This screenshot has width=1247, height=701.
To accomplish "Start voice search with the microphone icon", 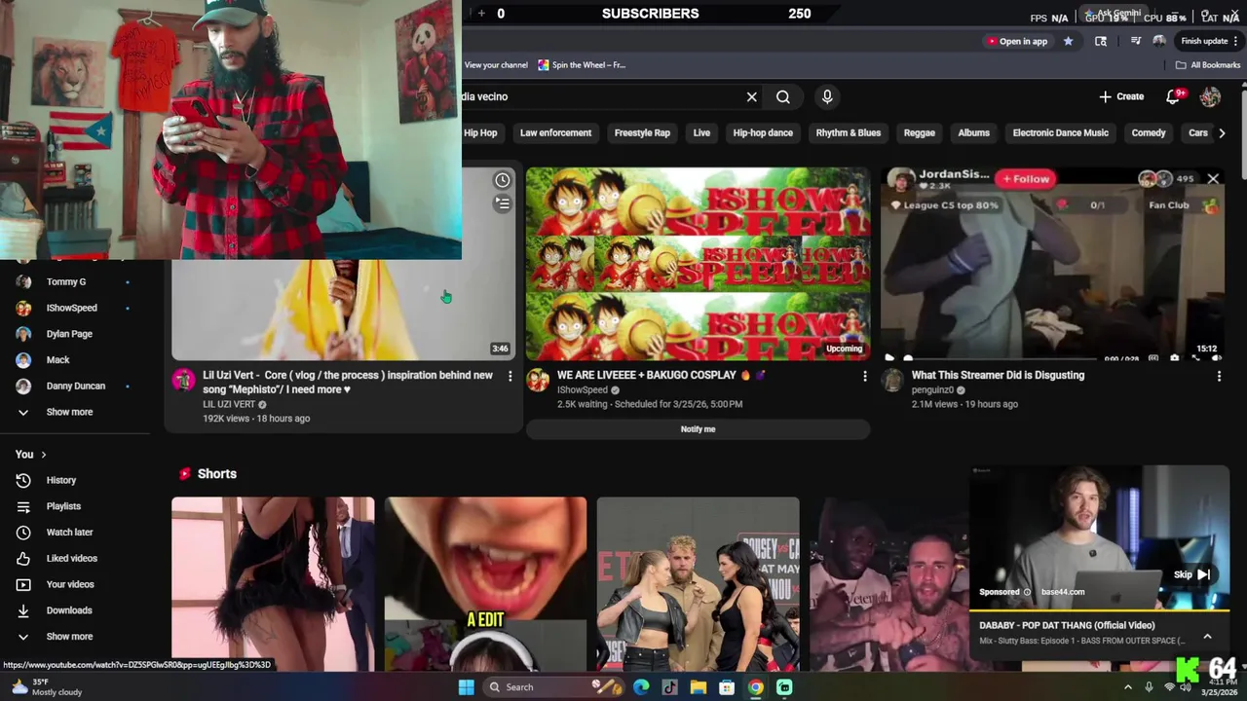I will [x=827, y=96].
